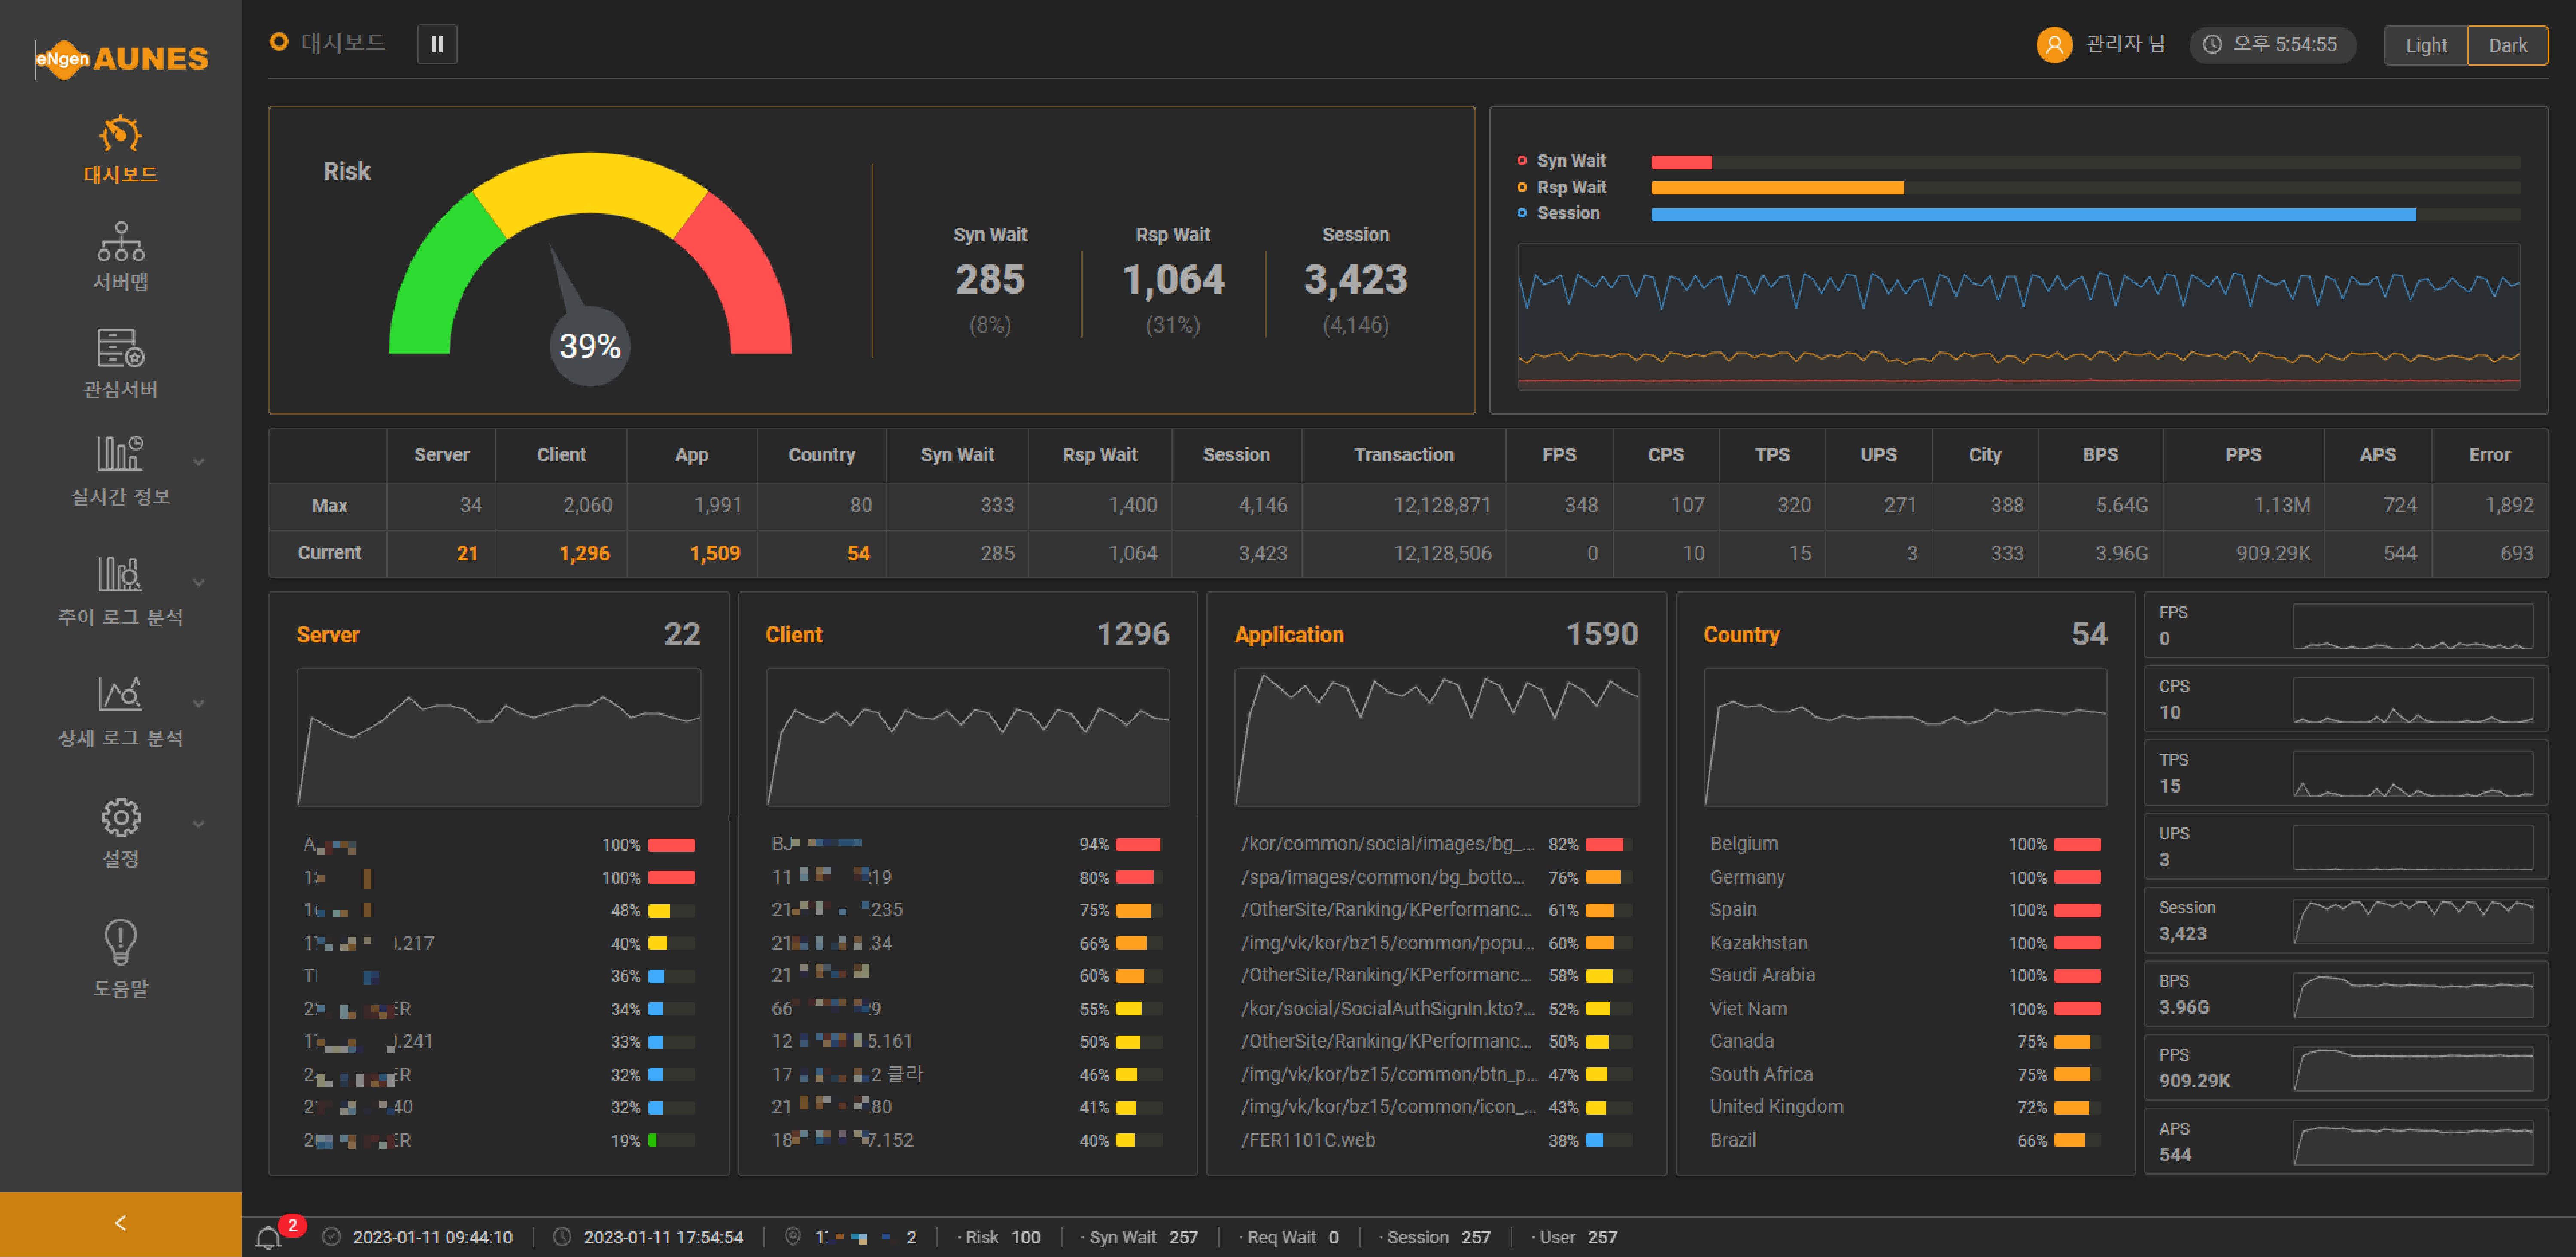Image resolution: width=2576 pixels, height=1257 pixels.
Task: Click the APS 544 mini chart card
Action: coord(2345,1142)
